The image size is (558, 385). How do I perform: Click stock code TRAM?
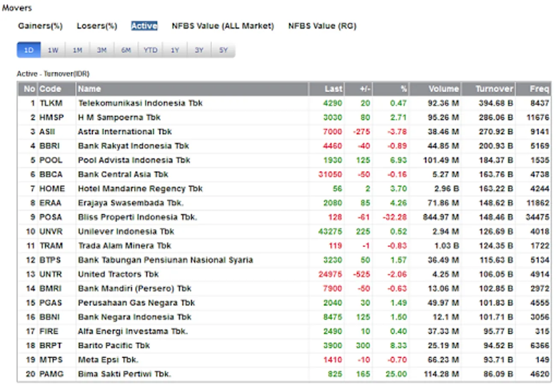(51, 246)
